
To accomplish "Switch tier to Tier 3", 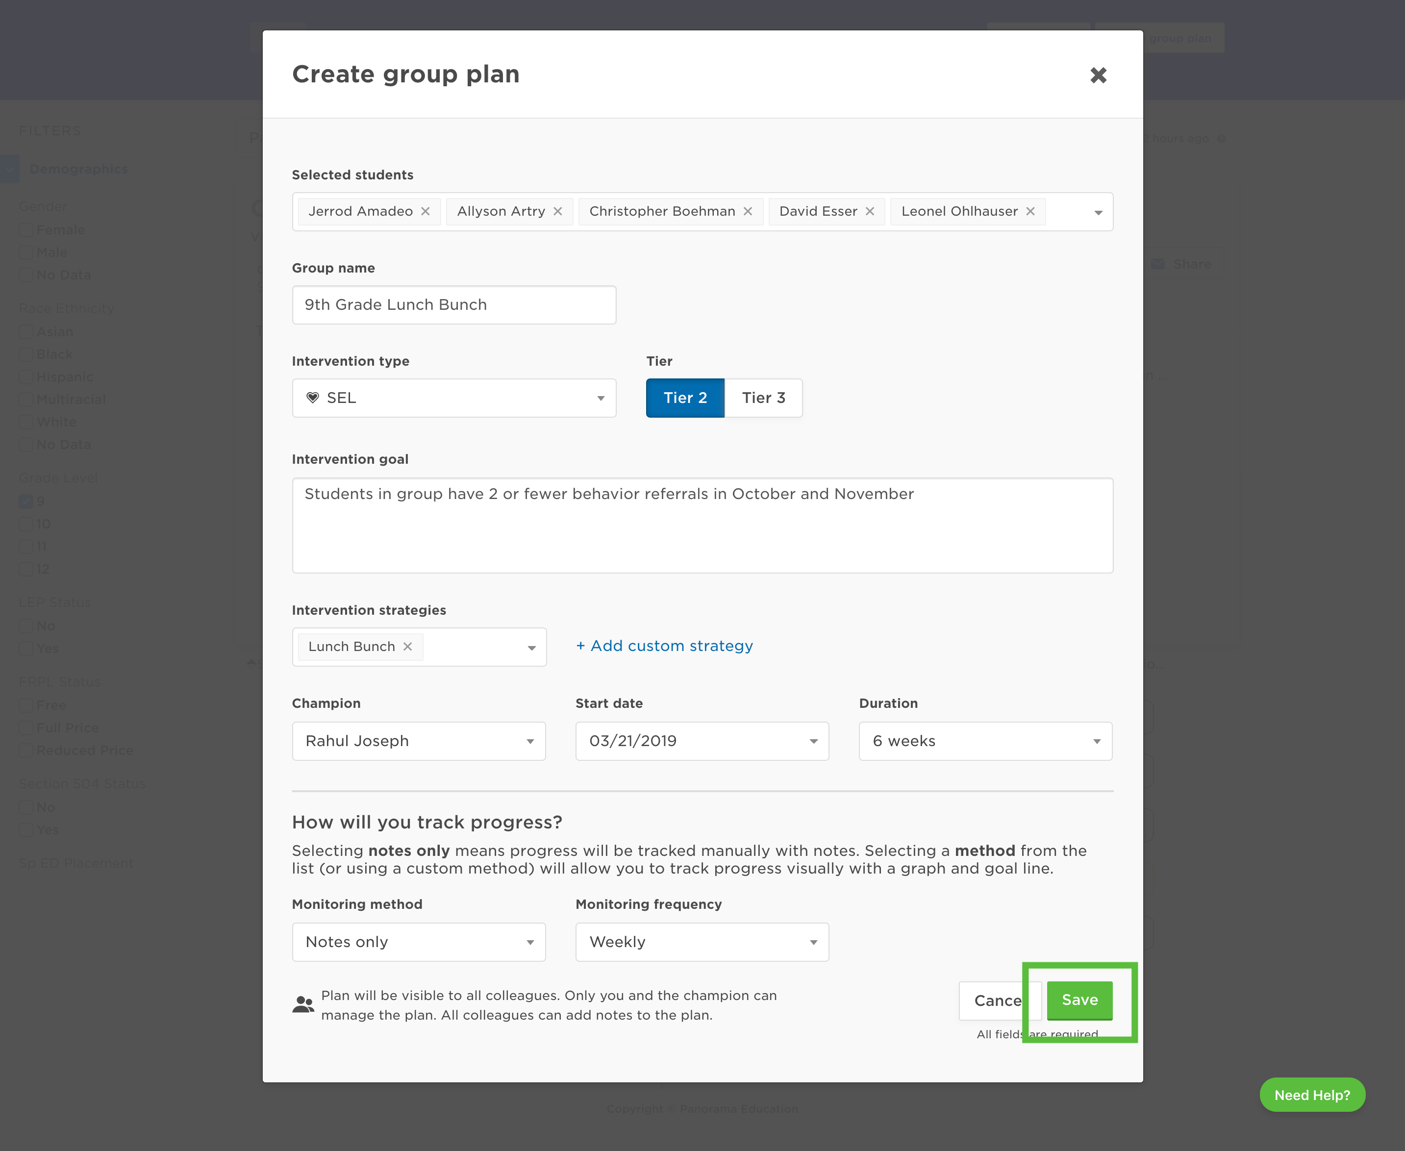I will coord(763,398).
